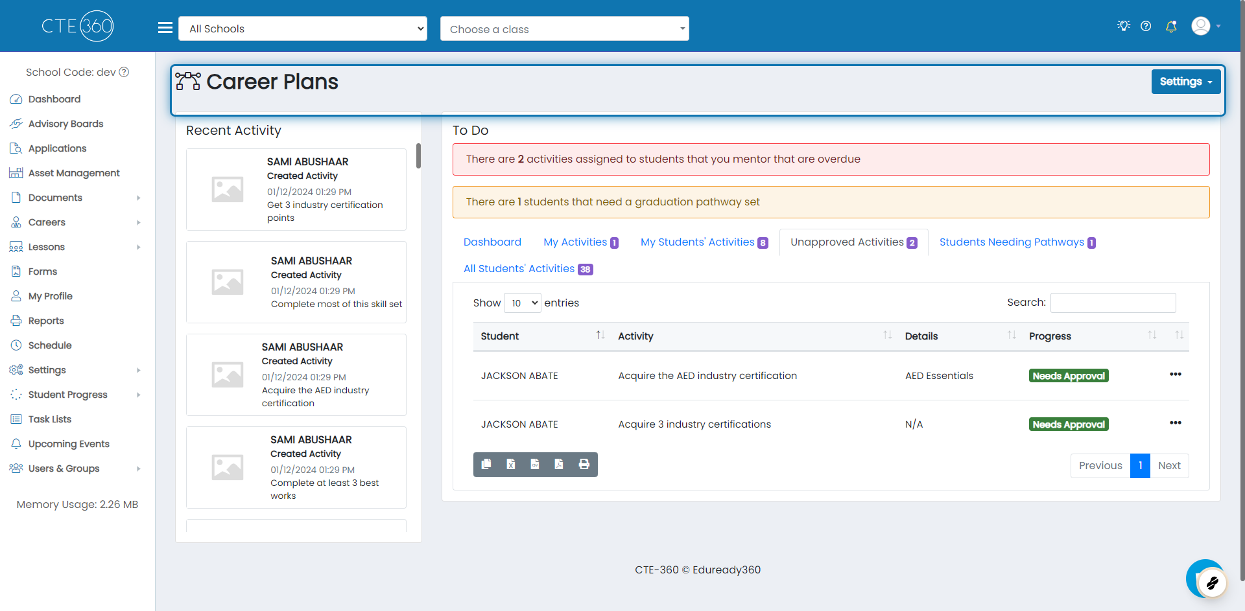Image resolution: width=1245 pixels, height=611 pixels.
Task: Click the CTE 360 logo
Action: (x=78, y=26)
